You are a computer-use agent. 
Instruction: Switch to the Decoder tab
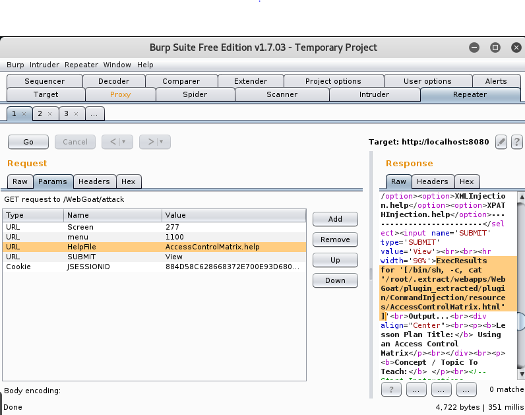tap(114, 81)
